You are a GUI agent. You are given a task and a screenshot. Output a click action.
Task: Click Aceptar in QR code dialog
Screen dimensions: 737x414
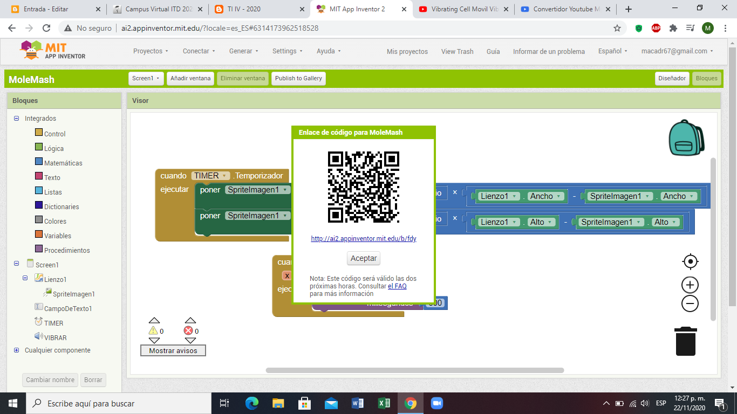[x=364, y=258]
